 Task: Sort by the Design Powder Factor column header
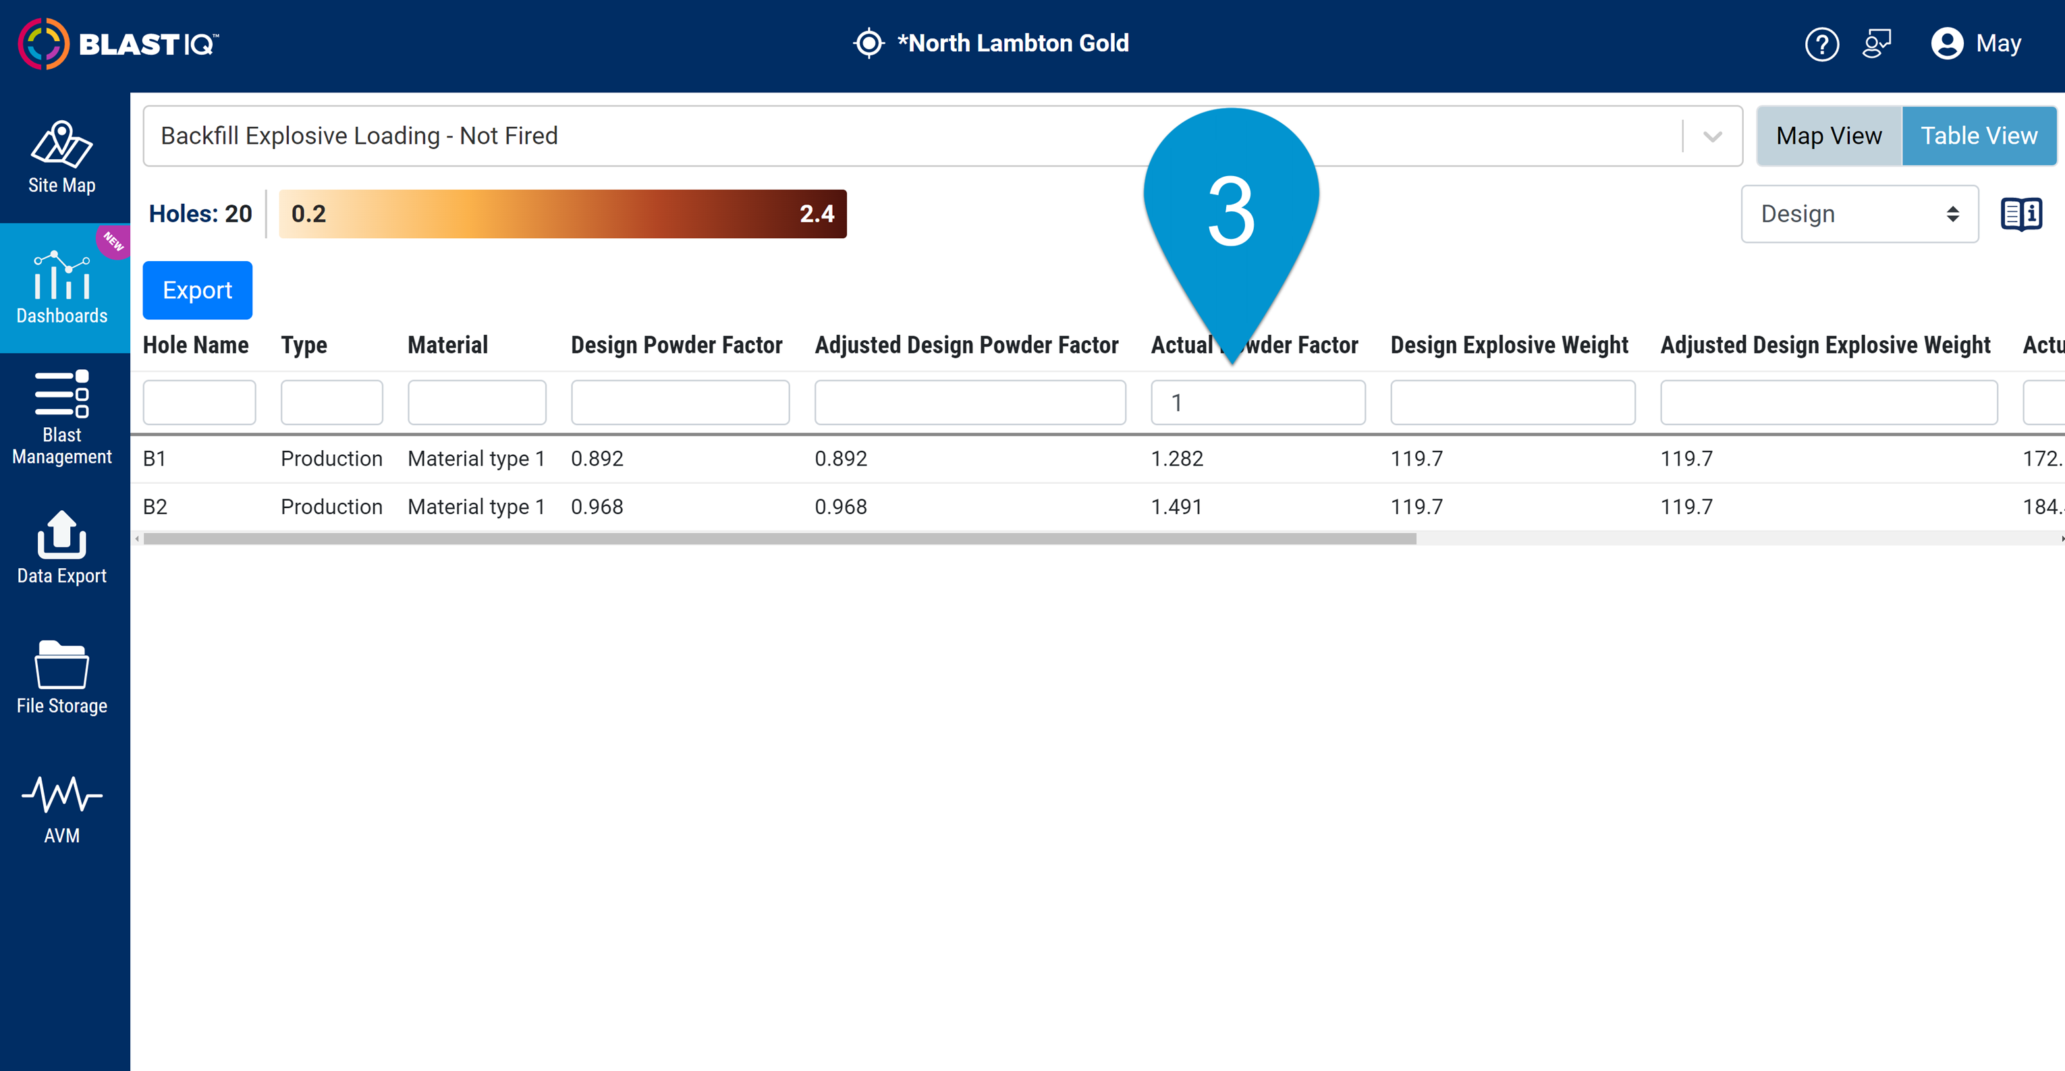click(x=676, y=345)
